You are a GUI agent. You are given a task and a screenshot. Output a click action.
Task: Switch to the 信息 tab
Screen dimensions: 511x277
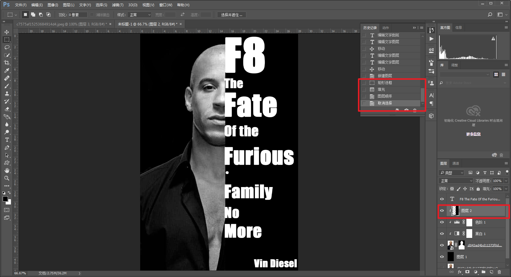coord(459,28)
